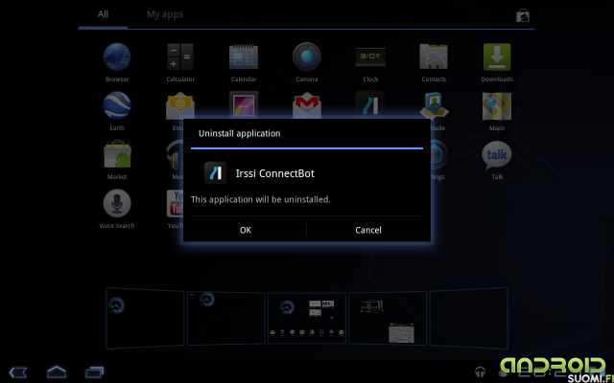614x383 pixels.
Task: Switch to the All tab
Action: (x=103, y=14)
